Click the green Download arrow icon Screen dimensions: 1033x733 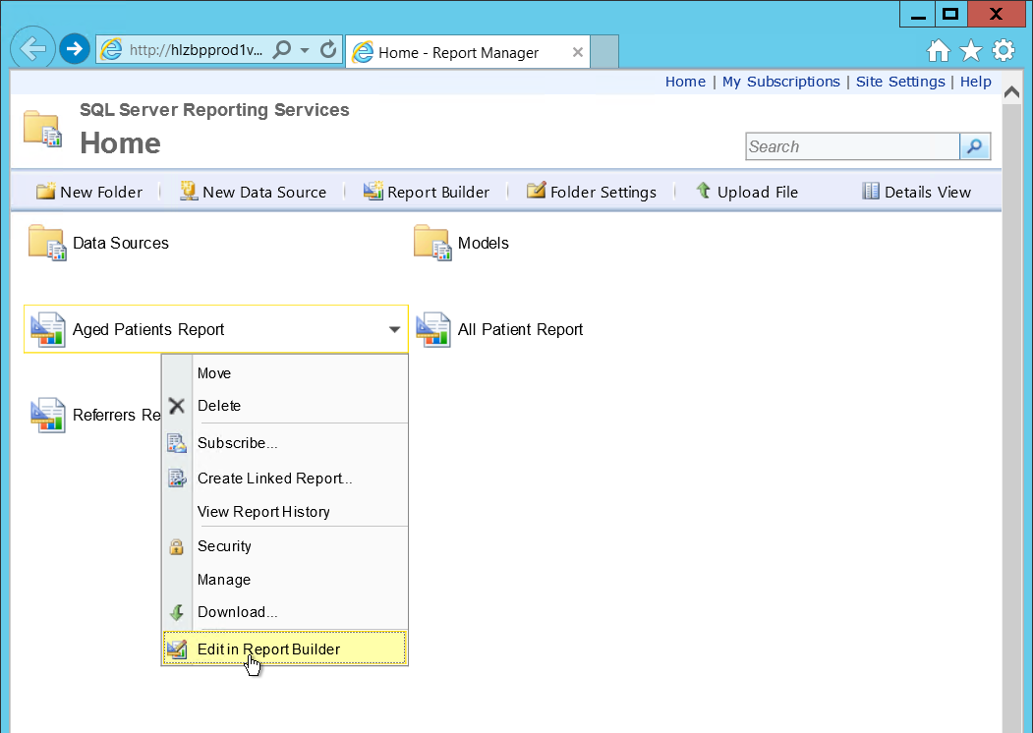177,612
